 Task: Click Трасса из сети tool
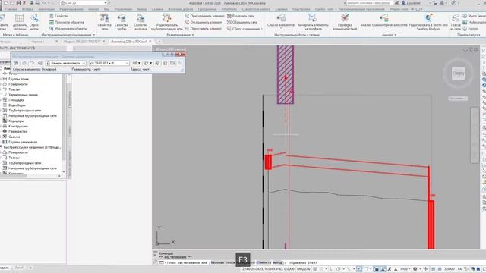(456, 22)
